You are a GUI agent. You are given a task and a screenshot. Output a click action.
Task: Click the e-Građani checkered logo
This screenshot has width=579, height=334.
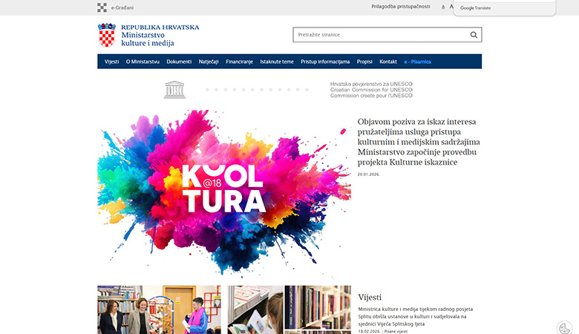click(102, 7)
